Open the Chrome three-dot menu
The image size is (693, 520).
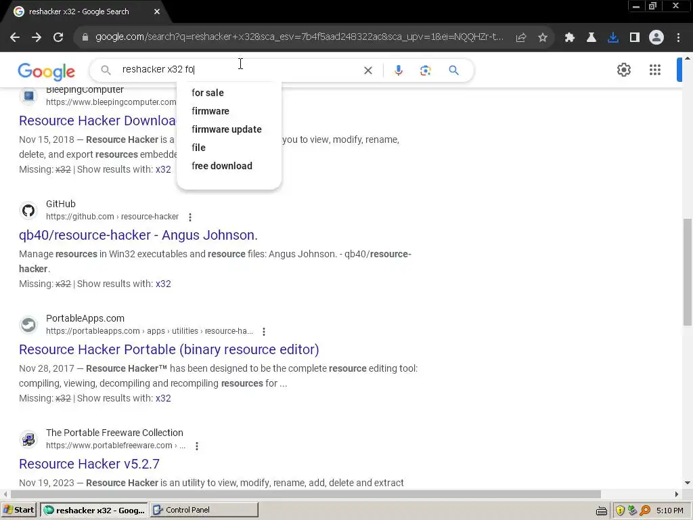678,38
